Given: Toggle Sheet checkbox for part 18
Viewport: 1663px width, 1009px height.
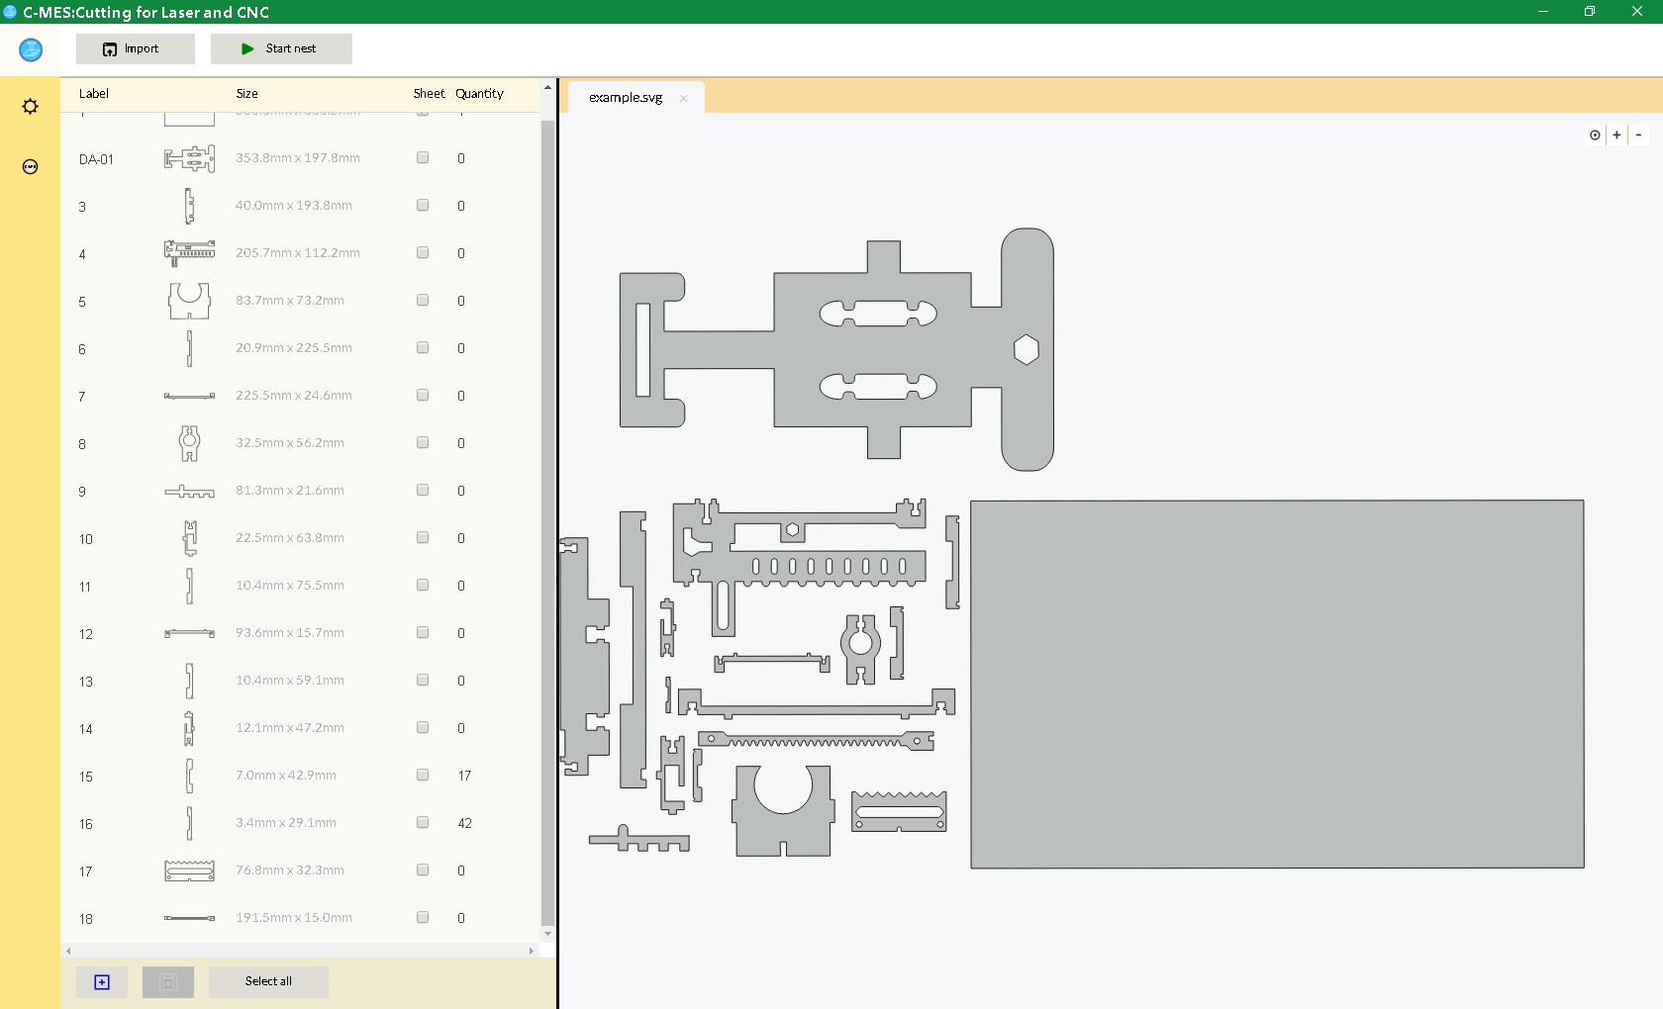Looking at the screenshot, I should 423,917.
